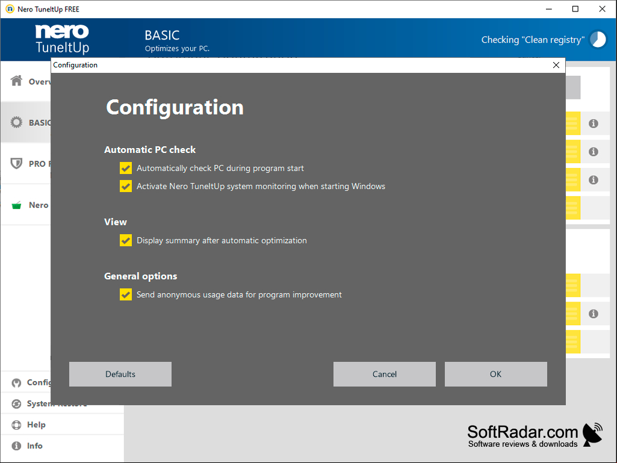This screenshot has width=617, height=463.
Task: Click the lowest info icon in background list
Action: pos(594,314)
